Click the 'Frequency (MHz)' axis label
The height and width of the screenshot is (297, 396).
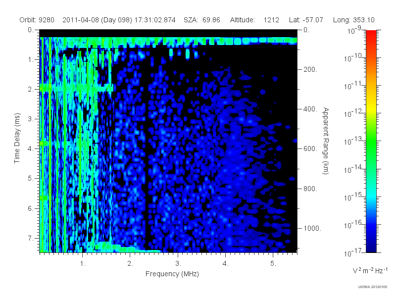coord(172,274)
